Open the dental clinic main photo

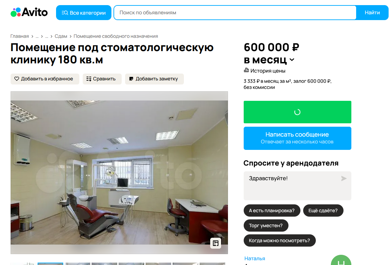pyautogui.click(x=119, y=173)
